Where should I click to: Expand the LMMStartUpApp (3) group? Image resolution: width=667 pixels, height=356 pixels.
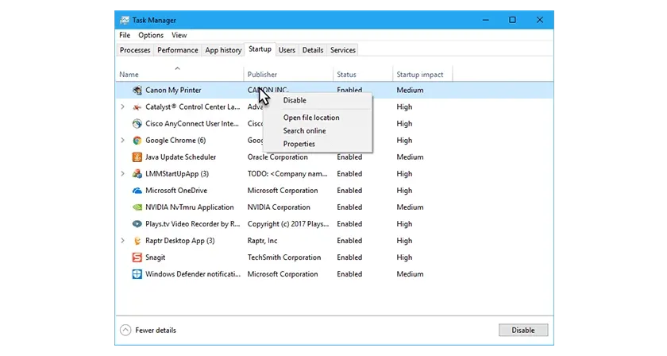(x=122, y=174)
